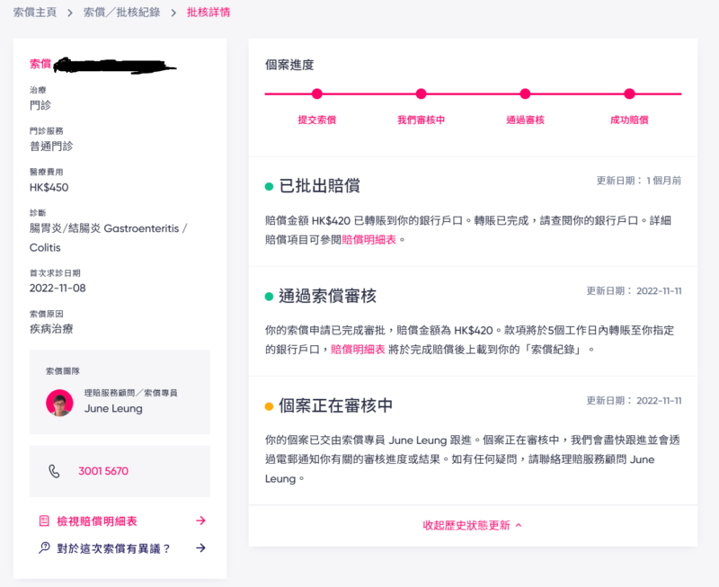Click the orange dot beside 個案正在審核中

coord(269,406)
